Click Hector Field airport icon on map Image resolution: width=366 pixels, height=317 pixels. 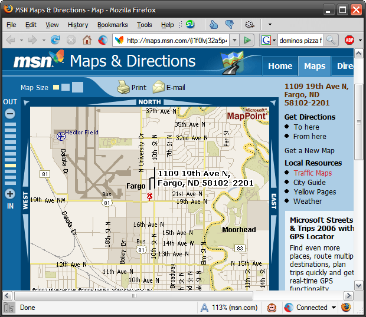61,136
